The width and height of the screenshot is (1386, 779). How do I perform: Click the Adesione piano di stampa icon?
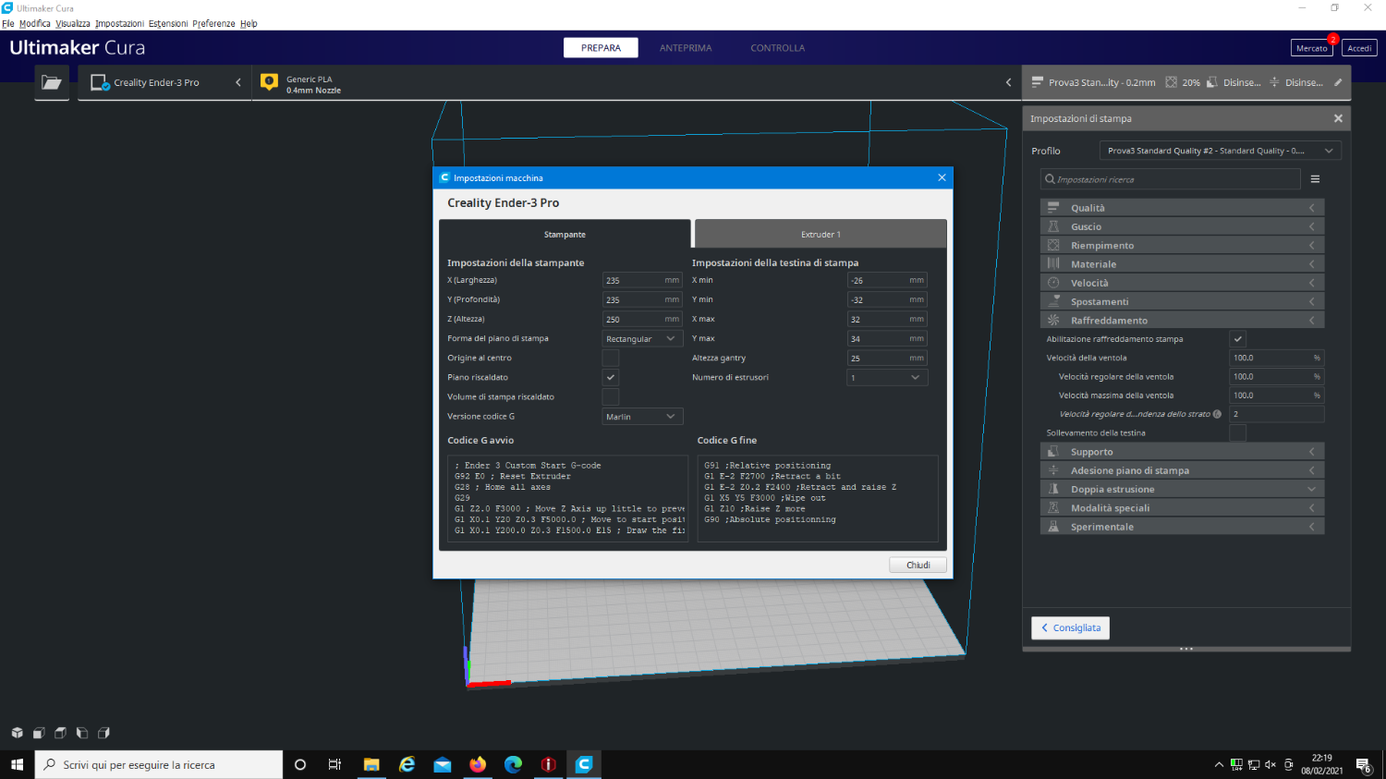1053,470
